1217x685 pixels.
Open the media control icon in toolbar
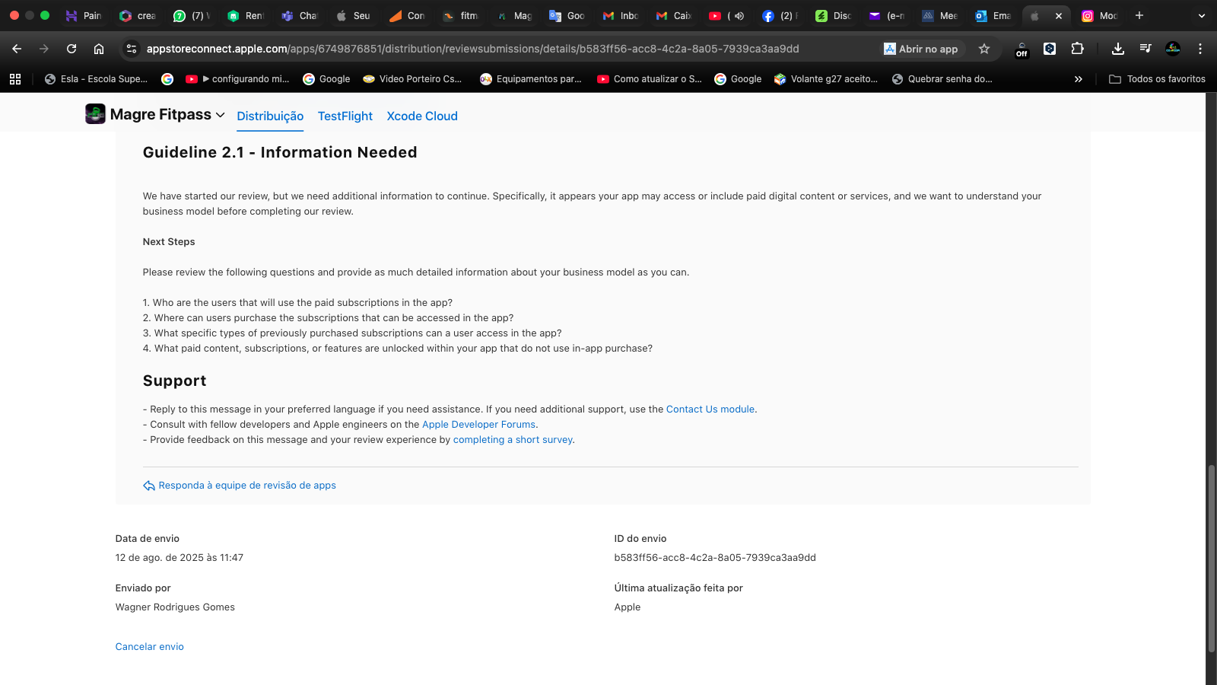tap(1145, 49)
